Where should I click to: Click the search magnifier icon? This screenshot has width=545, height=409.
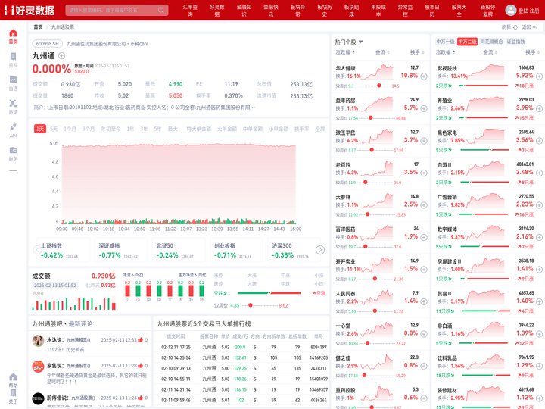click(x=161, y=10)
